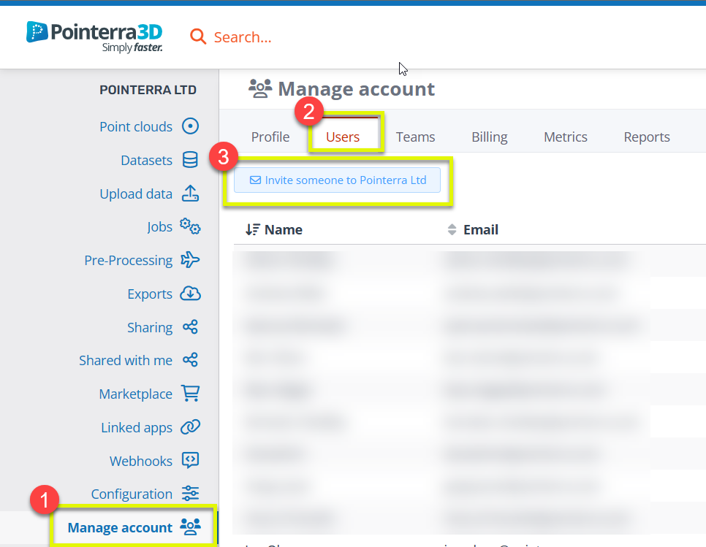706x547 pixels.
Task: Open the Jobs link
Action: pyautogui.click(x=160, y=226)
